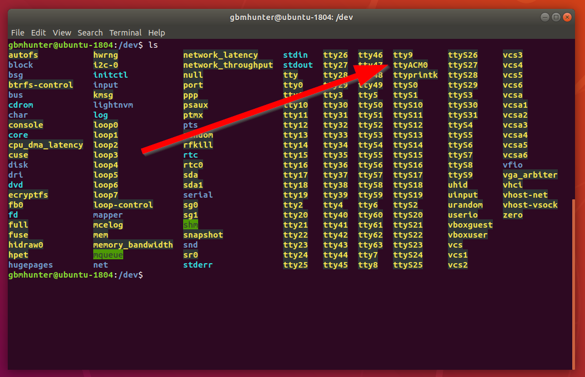Viewport: 585px width, 377px height.
Task: Click the ttyprintk entry in listing
Action: 415,75
